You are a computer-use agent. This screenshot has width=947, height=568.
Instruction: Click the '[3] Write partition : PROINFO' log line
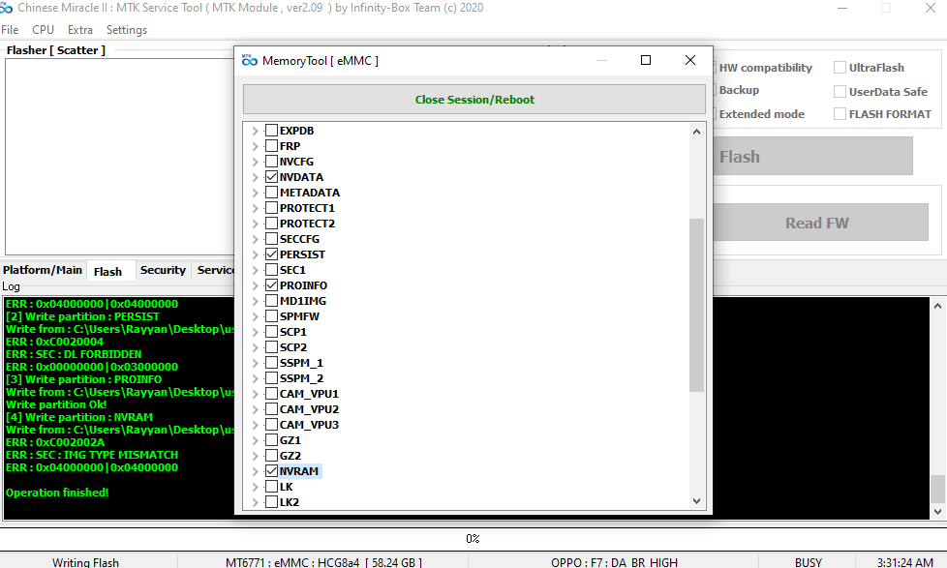click(84, 379)
